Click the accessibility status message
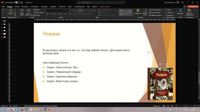 [41, 106]
